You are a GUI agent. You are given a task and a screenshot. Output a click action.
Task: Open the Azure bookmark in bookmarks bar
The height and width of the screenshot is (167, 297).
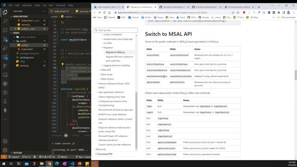[x=181, y=18]
